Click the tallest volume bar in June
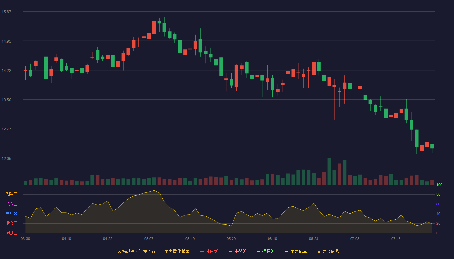 (x=329, y=171)
